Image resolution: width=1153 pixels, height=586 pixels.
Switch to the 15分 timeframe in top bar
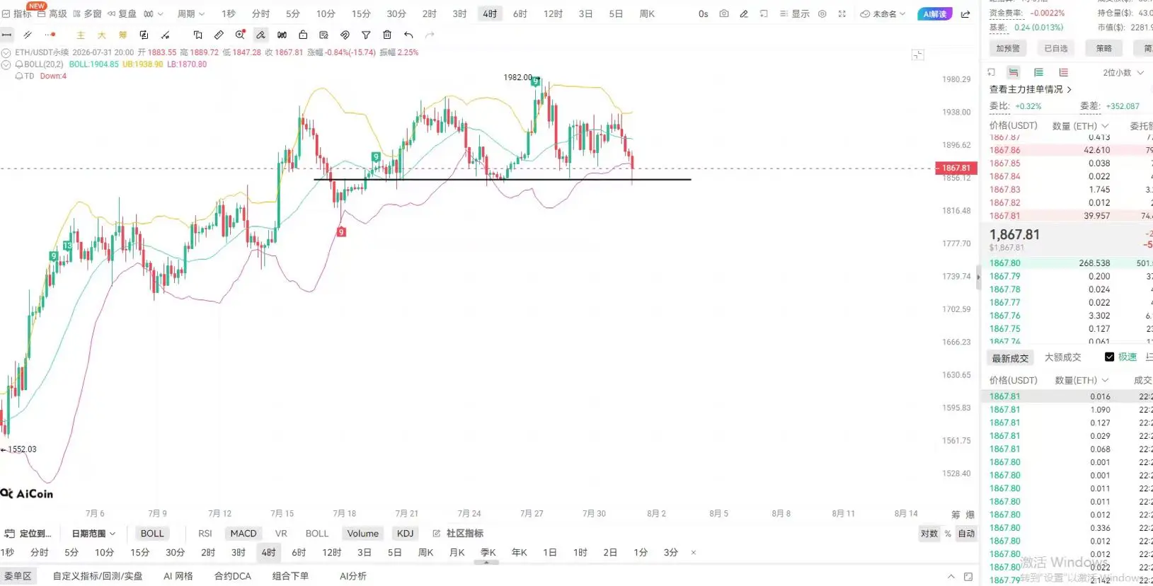361,14
